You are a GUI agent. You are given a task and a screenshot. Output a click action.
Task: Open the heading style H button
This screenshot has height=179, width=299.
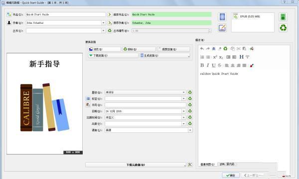pyautogui.click(x=241, y=57)
